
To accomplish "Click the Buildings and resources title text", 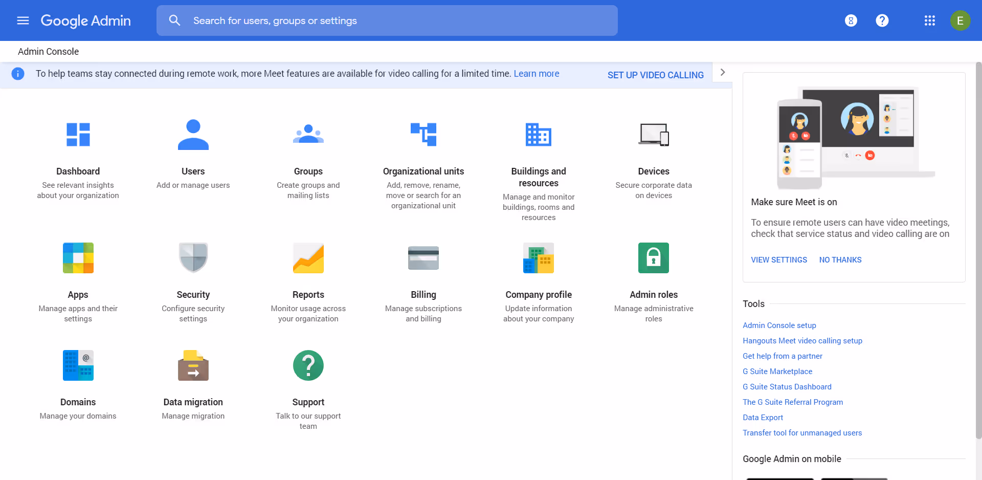I will 539,177.
